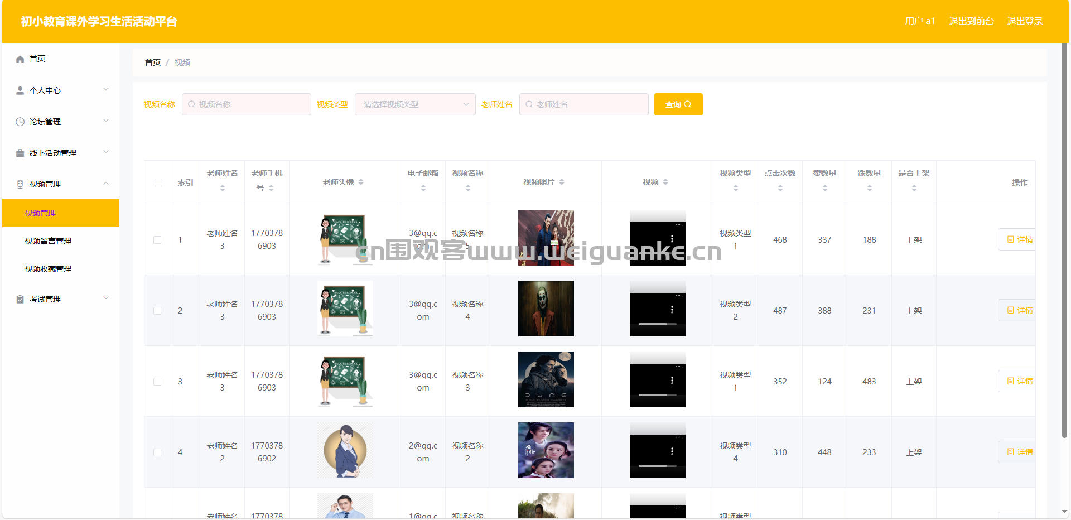Seek the video progress bar in row 4
Viewport: 1071px width, 520px height.
[658, 466]
